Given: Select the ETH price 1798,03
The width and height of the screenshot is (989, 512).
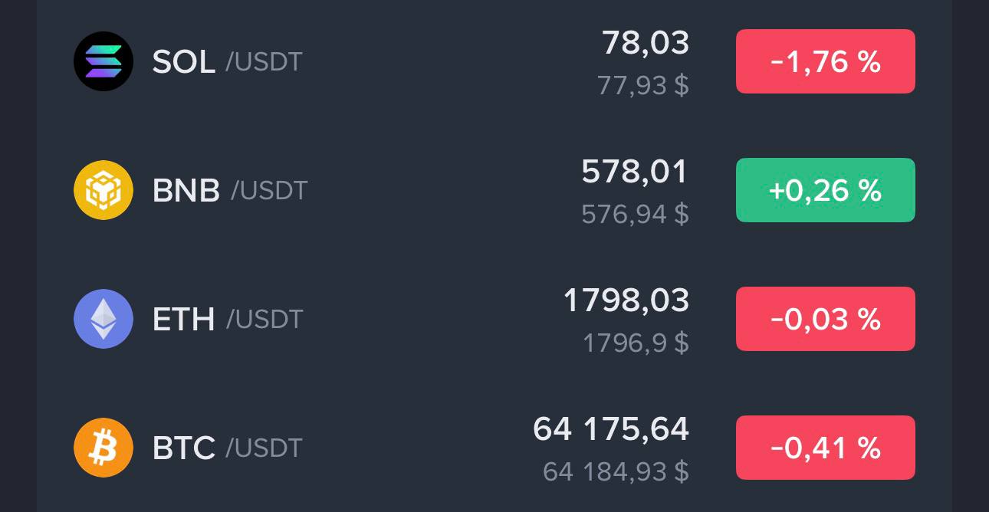Looking at the screenshot, I should click(x=626, y=300).
